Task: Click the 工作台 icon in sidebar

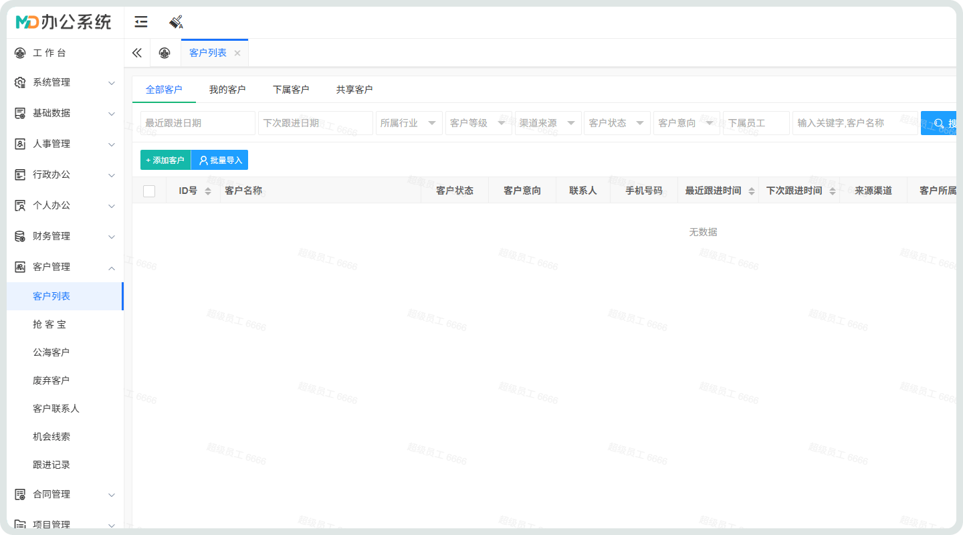Action: (x=20, y=53)
